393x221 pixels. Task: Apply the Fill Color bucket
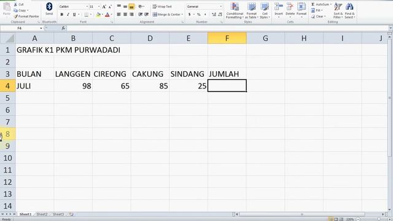click(98, 15)
